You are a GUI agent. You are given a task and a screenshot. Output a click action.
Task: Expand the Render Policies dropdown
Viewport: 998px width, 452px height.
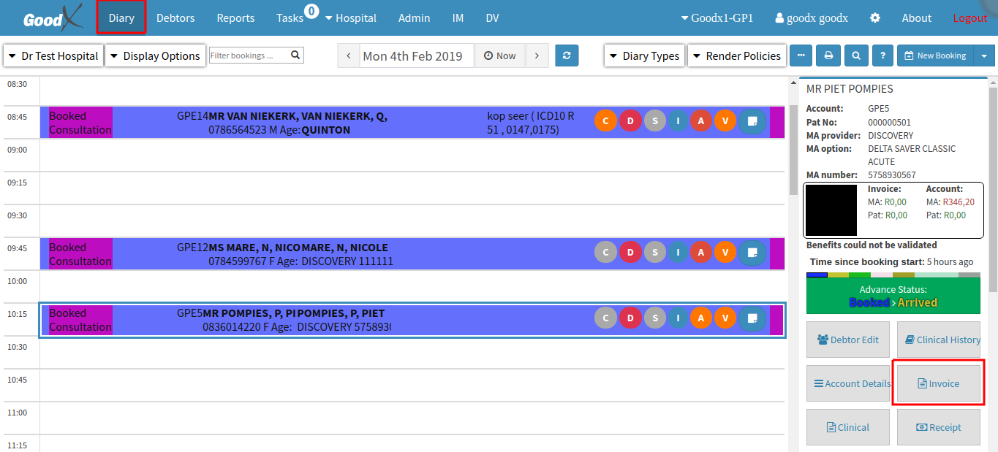(x=736, y=55)
